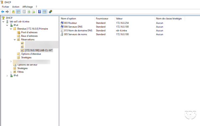Click the DHCP network computers toolbar icon
200x126 pixels.
pyautogui.click(x=51, y=12)
